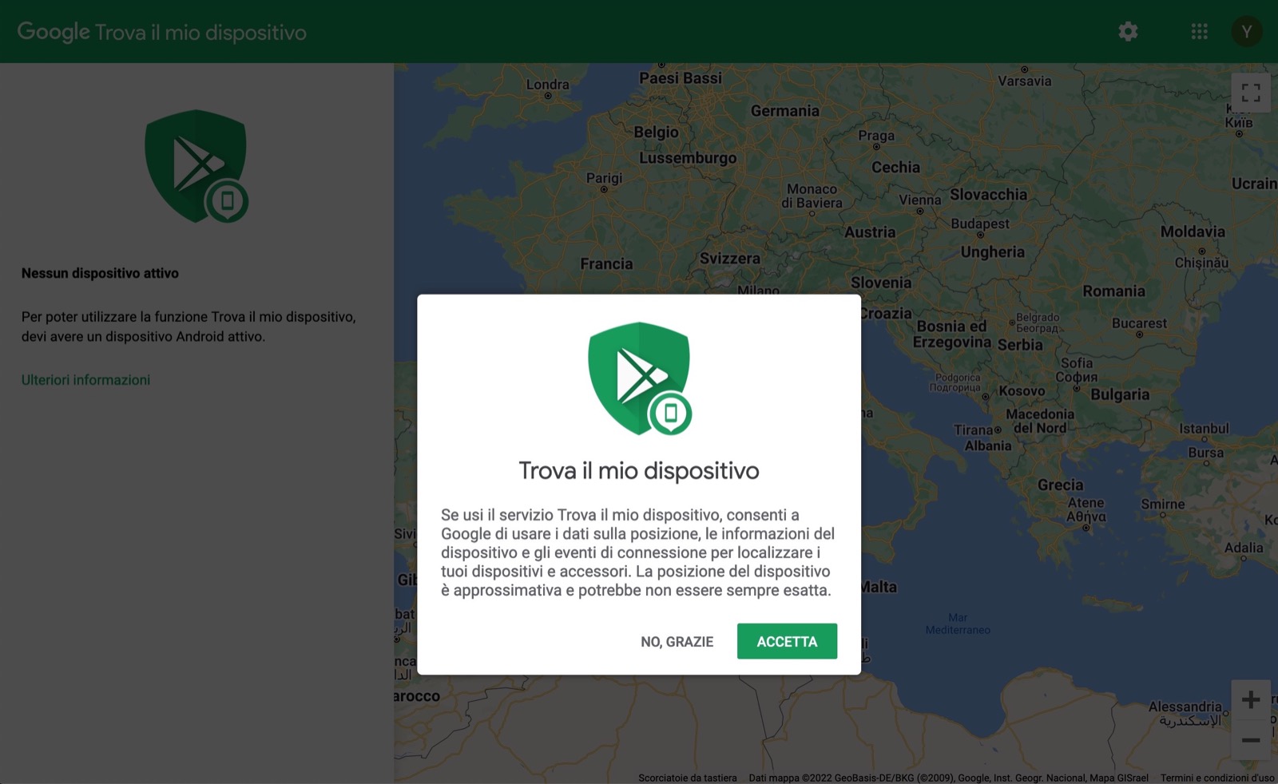Click the Mar Mediterraneo label on the map
The width and height of the screenshot is (1278, 784).
click(x=958, y=624)
